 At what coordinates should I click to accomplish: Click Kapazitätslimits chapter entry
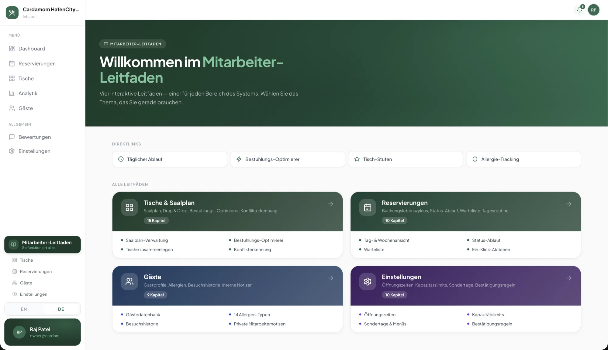(488, 315)
